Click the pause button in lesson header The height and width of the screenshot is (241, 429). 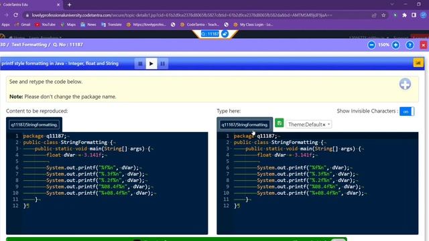click(x=162, y=64)
